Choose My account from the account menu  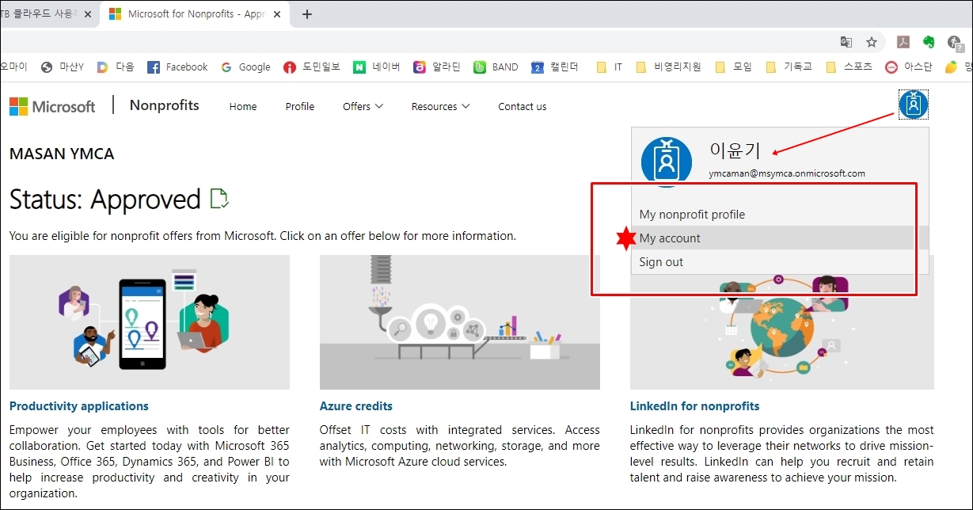coord(670,238)
